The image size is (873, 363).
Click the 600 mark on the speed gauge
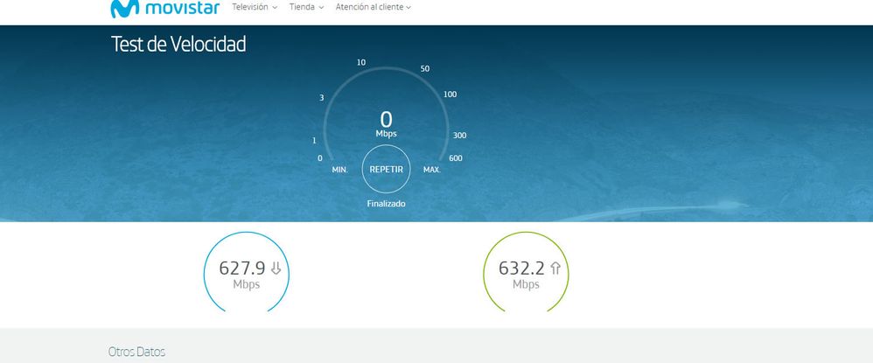455,158
